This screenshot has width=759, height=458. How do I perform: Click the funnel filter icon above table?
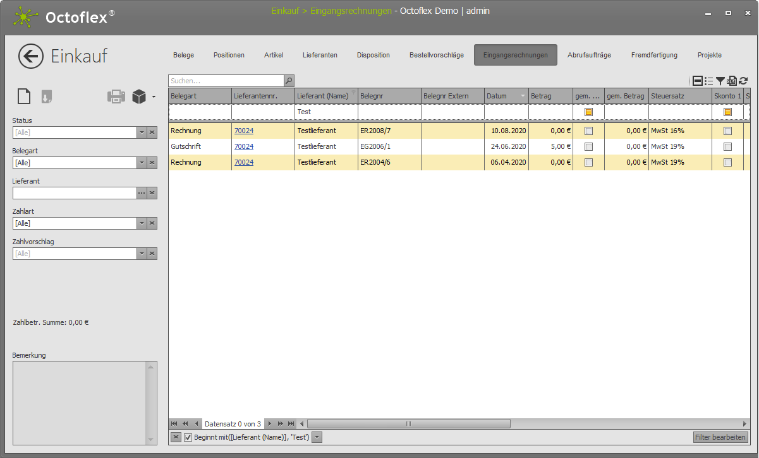tap(720, 81)
